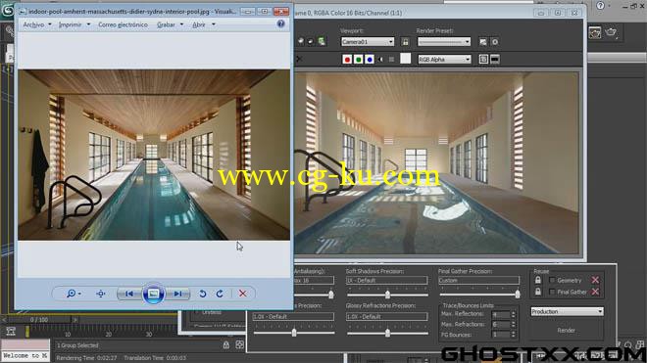Clear geometry cache with red X

(595, 280)
